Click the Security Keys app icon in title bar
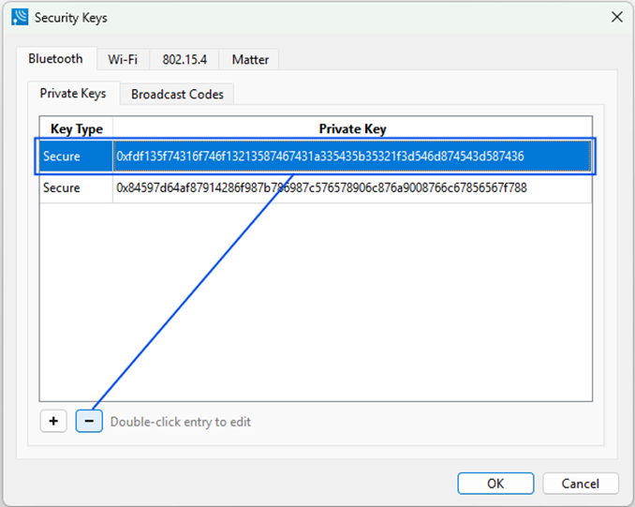Screen dimensions: 635x507 pyautogui.click(x=20, y=17)
